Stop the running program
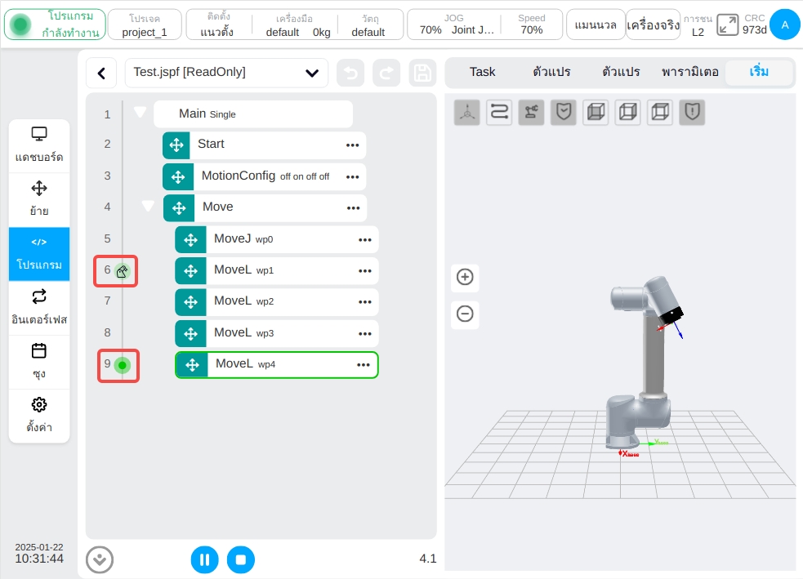This screenshot has width=803, height=579. (241, 559)
